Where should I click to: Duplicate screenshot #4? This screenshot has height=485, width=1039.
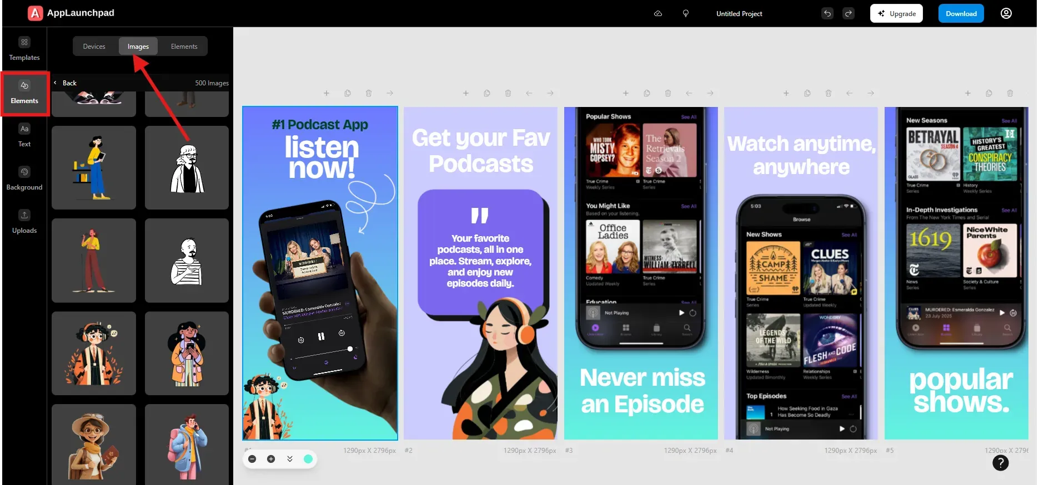click(807, 93)
